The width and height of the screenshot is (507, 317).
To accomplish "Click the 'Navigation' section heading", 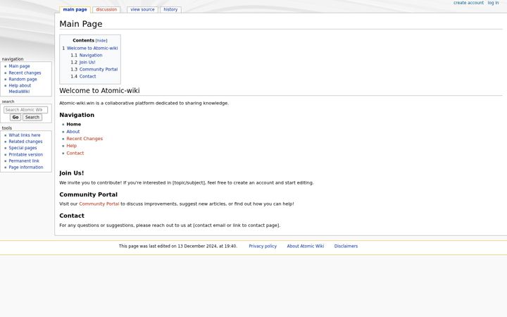I will [x=77, y=115].
